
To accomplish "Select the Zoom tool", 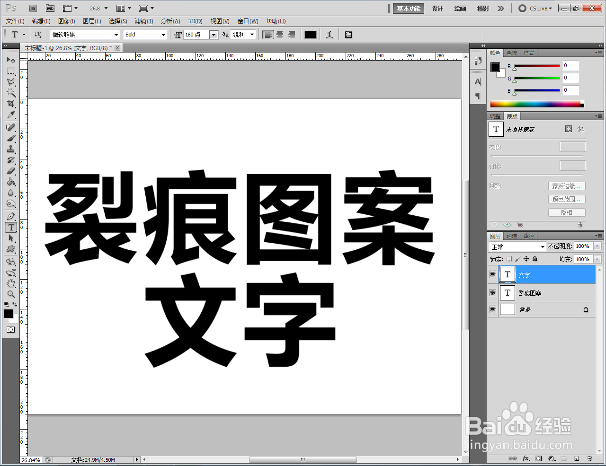I will click(x=11, y=294).
